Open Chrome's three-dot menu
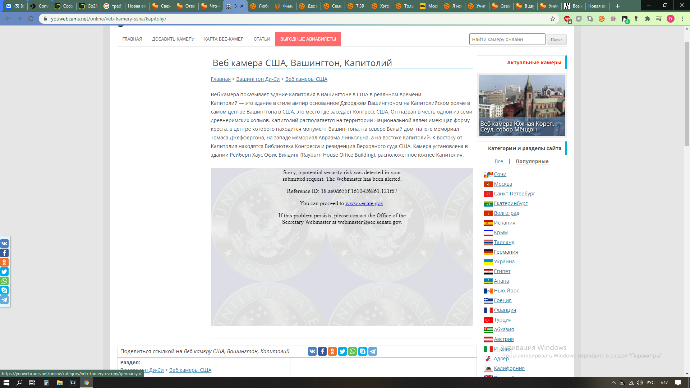The image size is (690, 388). pos(682,19)
